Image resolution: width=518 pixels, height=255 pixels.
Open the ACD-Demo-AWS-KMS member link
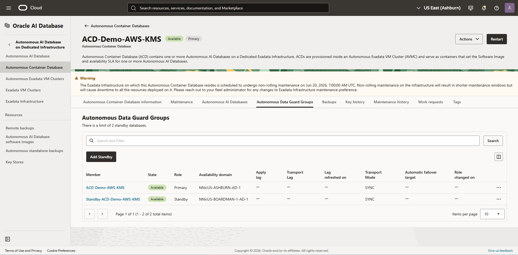(105, 188)
